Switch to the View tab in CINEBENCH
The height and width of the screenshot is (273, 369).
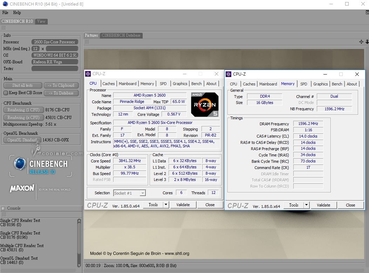[41, 21]
